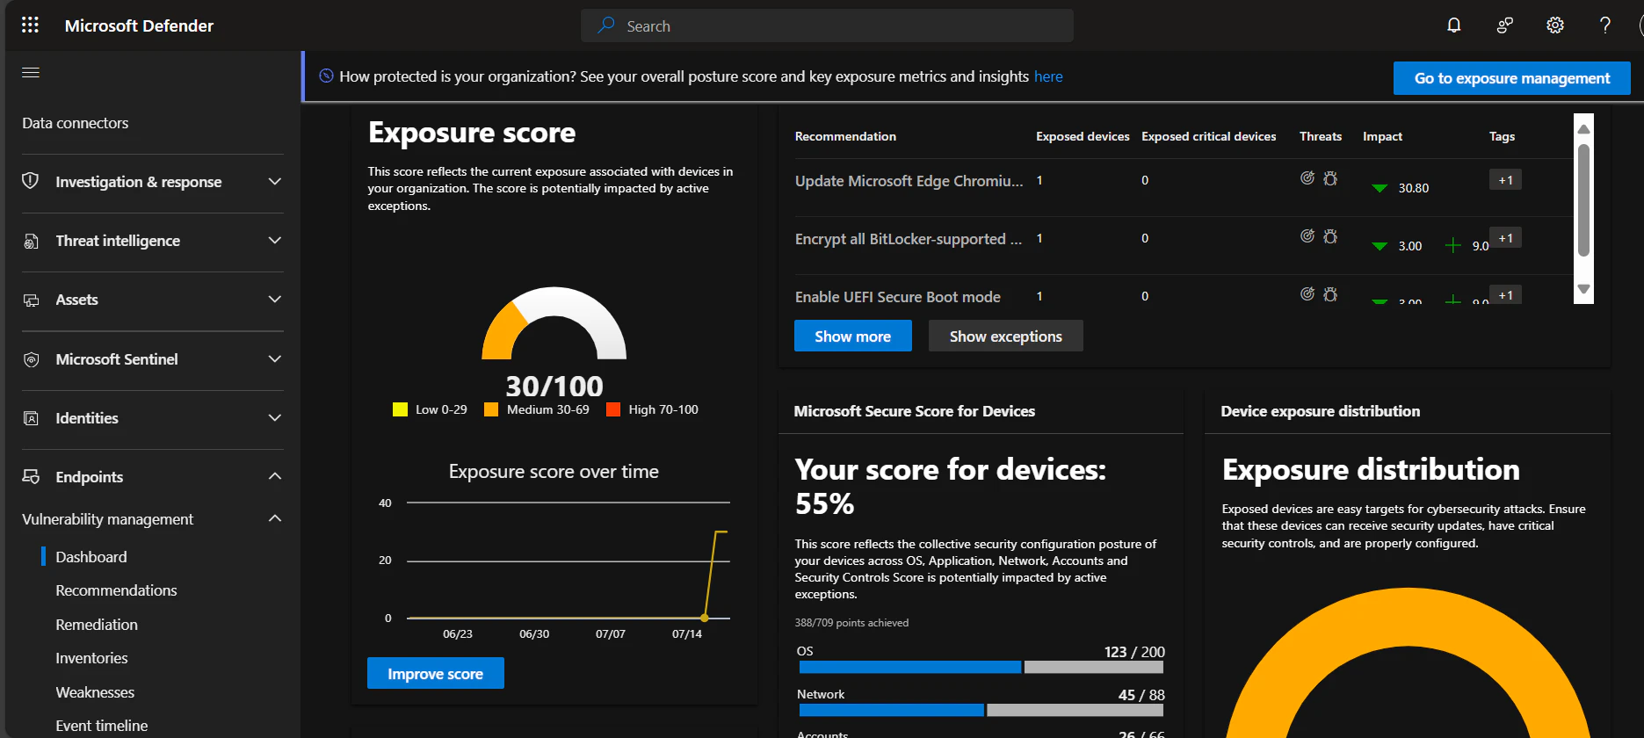Click the +1 tag in the Update Microsoft Edge row
1644x738 pixels.
pos(1505,180)
